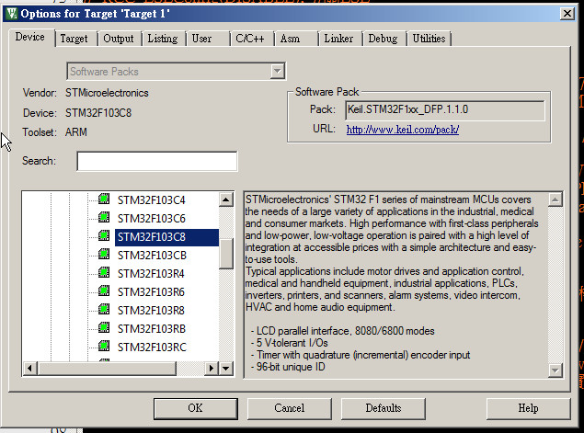Click description pane scroll up arrow

(555, 199)
